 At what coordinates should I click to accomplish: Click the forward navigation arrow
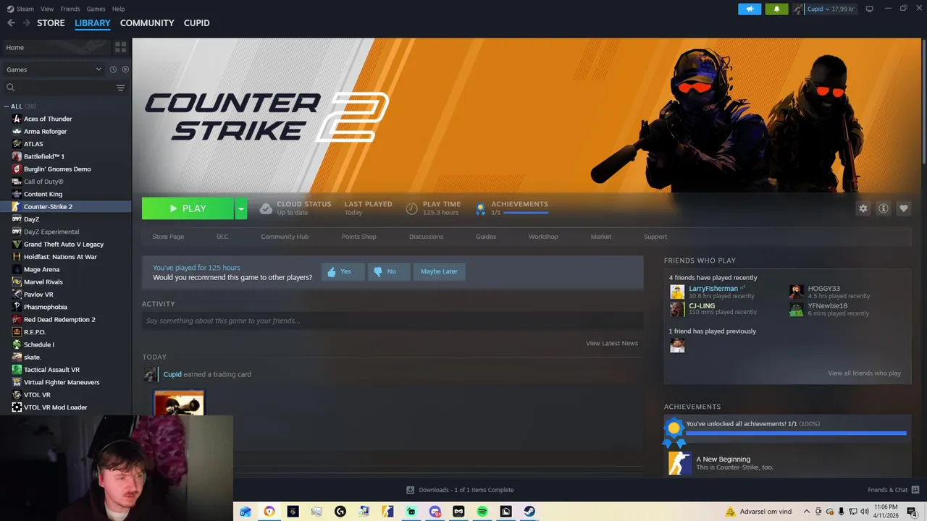coord(26,23)
